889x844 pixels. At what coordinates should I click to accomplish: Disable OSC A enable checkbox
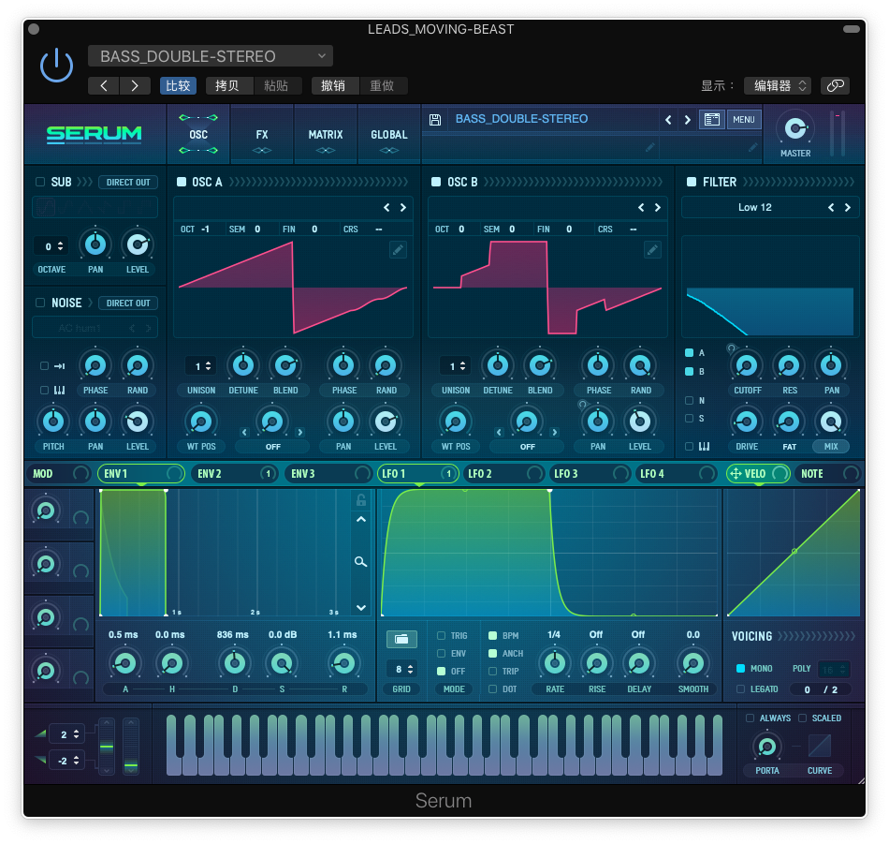[182, 182]
